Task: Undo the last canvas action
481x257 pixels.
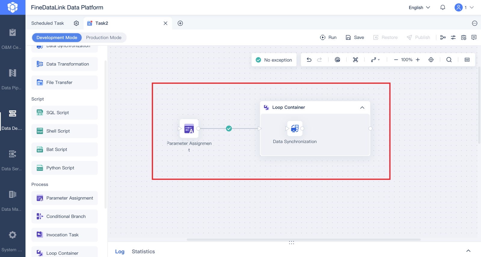Action: [x=309, y=60]
